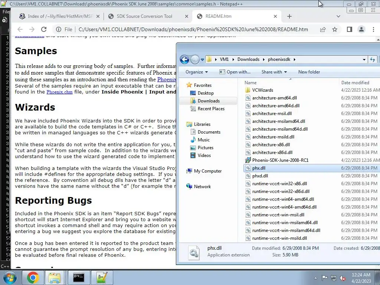The image size is (380, 285).
Task: Open network status tray icon
Action: pos(334,278)
